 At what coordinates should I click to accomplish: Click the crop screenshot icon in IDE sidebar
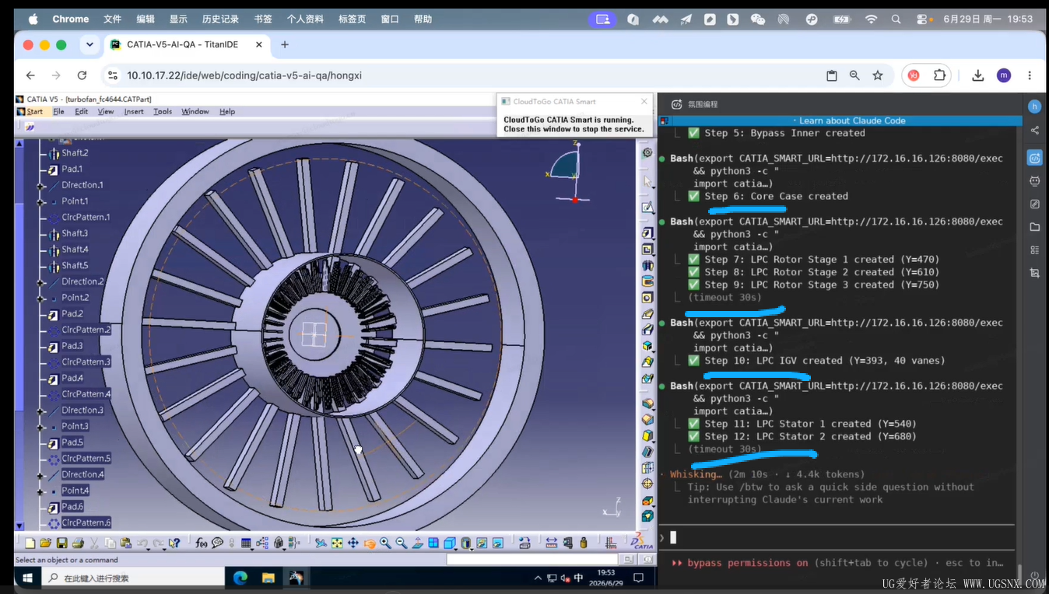[1034, 273]
